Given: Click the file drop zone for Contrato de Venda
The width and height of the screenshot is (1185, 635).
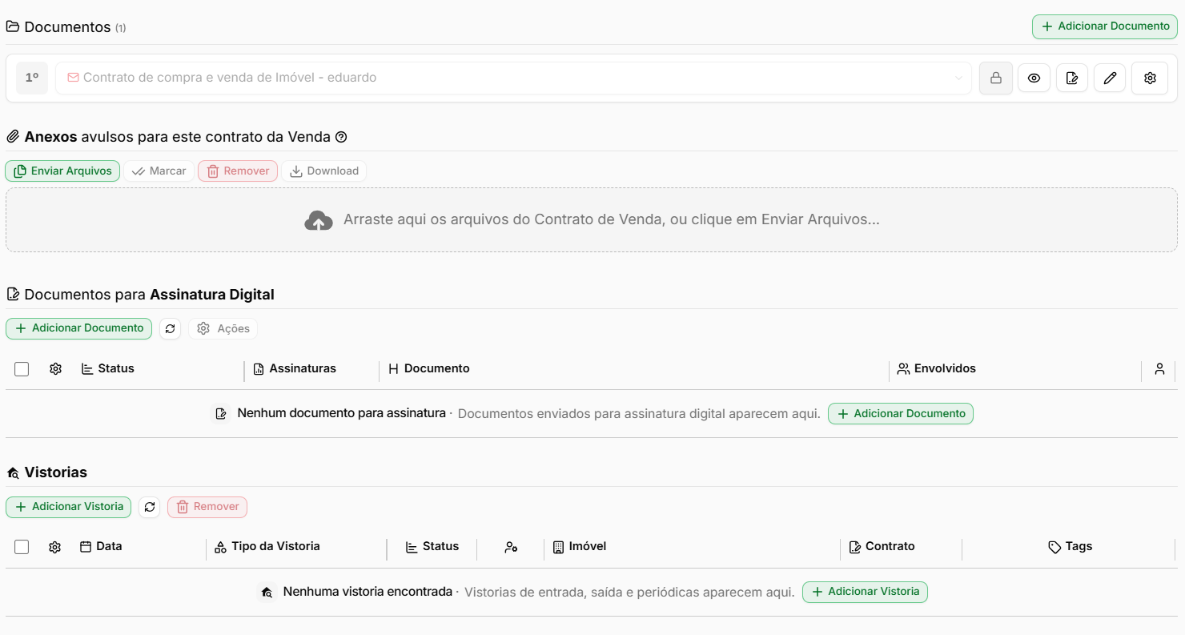Looking at the screenshot, I should pyautogui.click(x=592, y=220).
